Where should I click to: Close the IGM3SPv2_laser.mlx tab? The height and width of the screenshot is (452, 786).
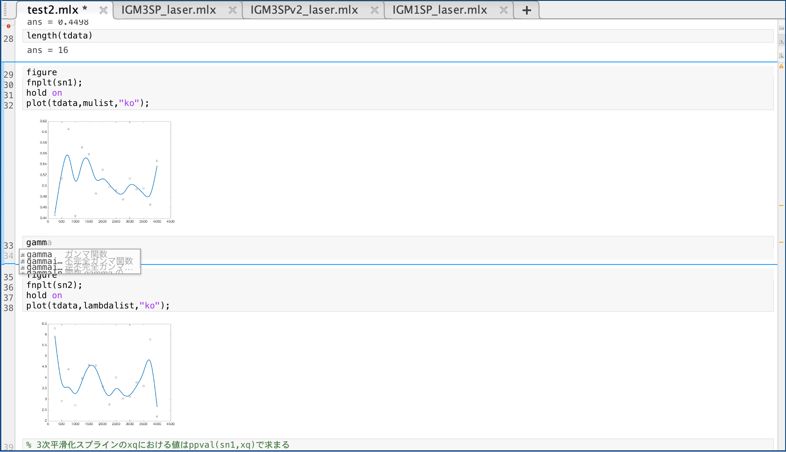374,10
